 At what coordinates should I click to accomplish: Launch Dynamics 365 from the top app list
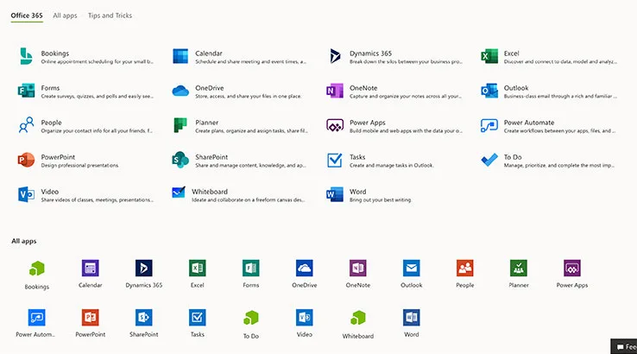[x=335, y=56]
